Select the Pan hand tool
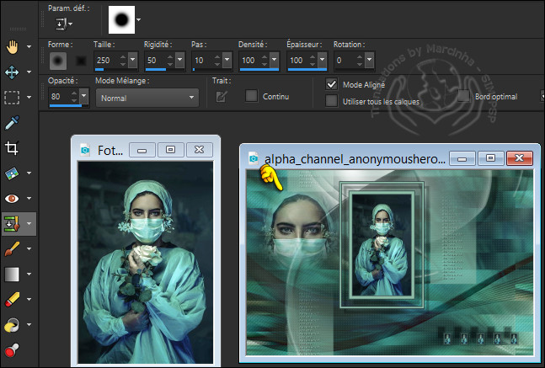This screenshot has height=368, width=545. pos(12,46)
